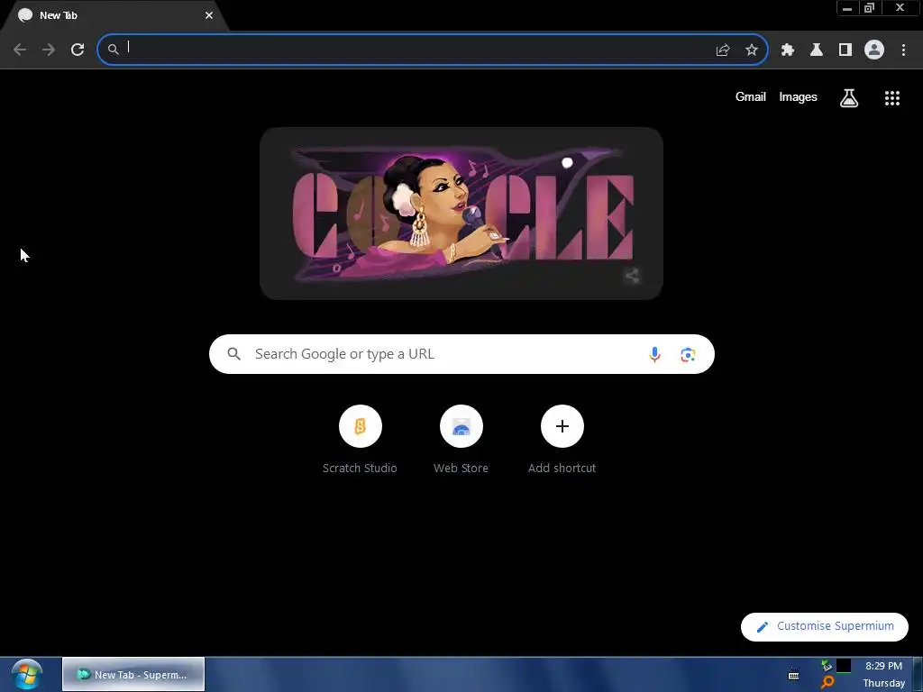Reload the current page

coord(78,50)
